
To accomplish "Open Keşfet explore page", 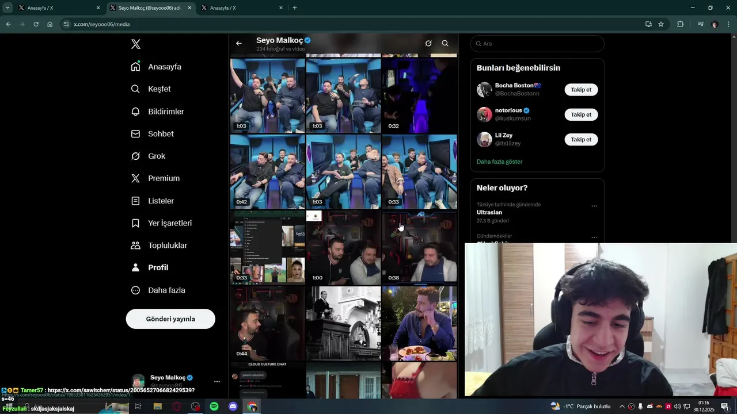I will click(x=151, y=89).
